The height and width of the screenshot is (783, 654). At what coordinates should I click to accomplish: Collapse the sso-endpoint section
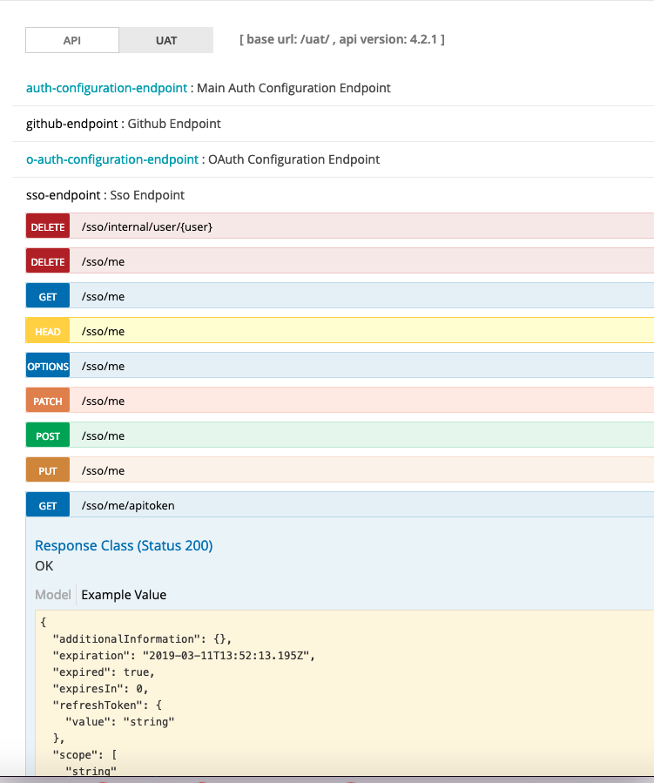(x=65, y=195)
